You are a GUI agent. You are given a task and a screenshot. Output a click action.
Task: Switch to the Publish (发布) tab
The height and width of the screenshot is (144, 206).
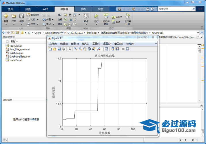pyautogui.click(x=83, y=9)
